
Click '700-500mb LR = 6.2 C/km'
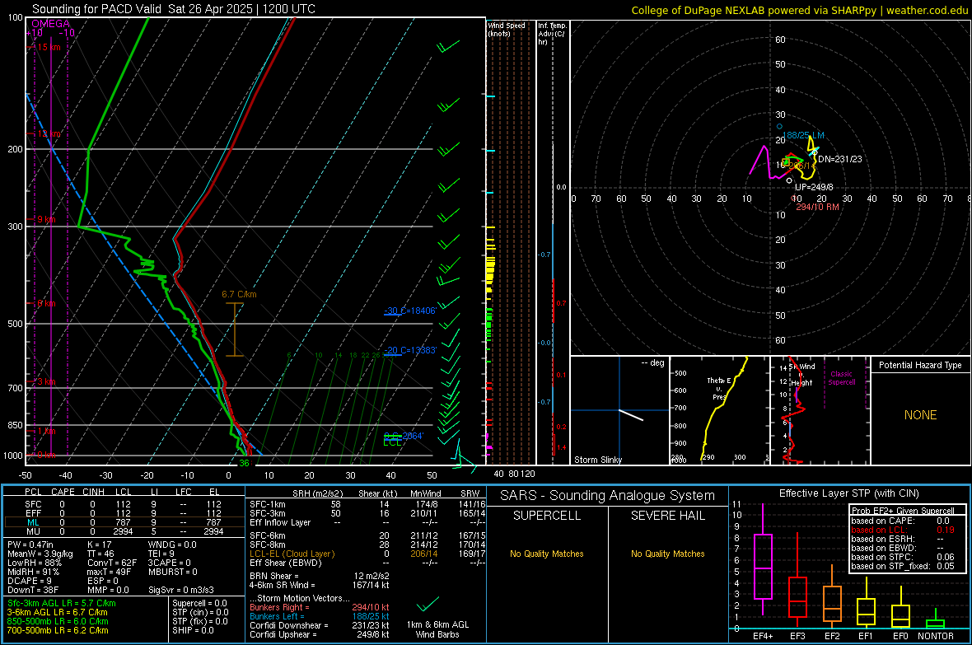pyautogui.click(x=58, y=630)
